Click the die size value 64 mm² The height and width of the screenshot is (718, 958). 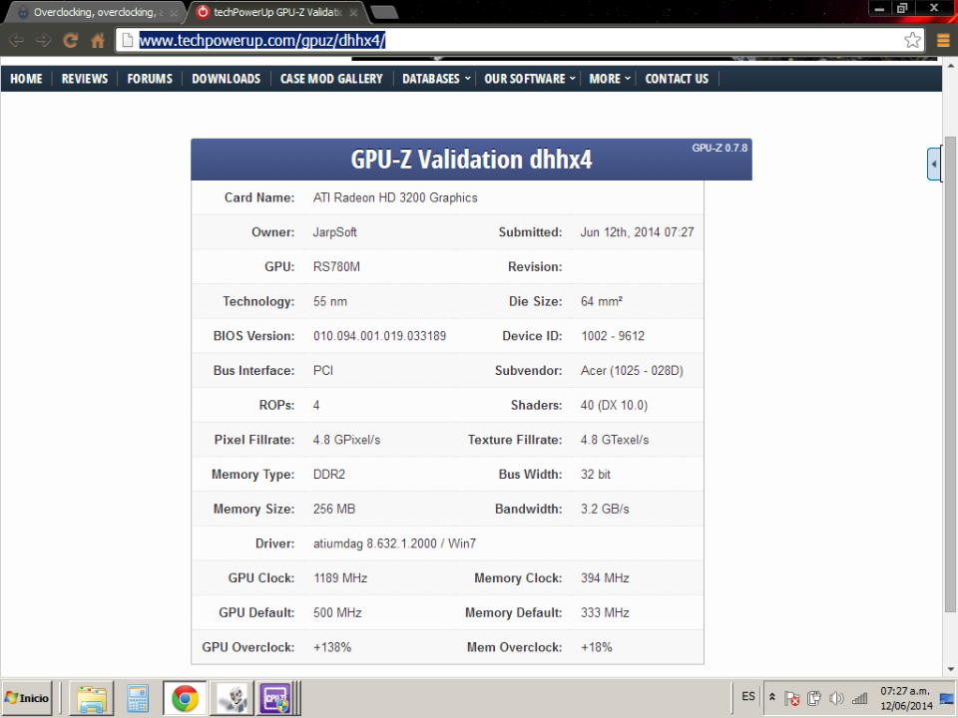point(602,301)
